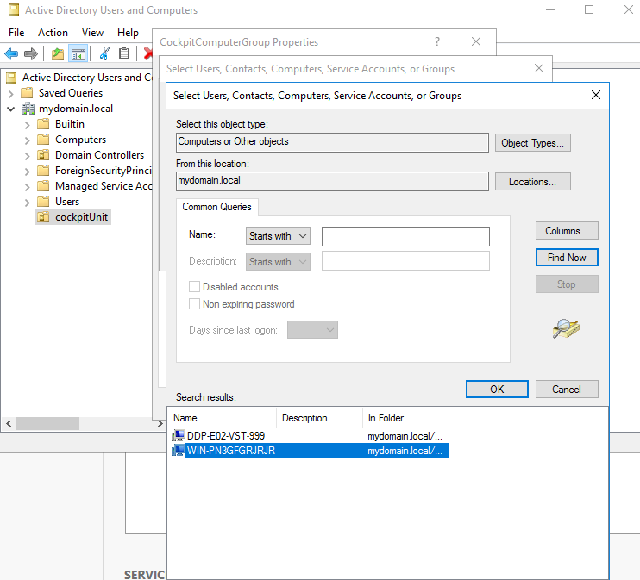Click the tree pane horizontal scrollbar thumb
This screenshot has width=640, height=580.
tap(47, 424)
